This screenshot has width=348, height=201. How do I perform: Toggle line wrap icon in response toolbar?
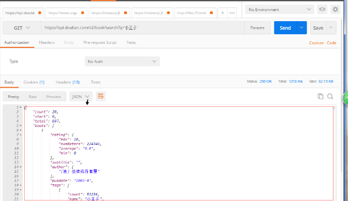pos(100,96)
